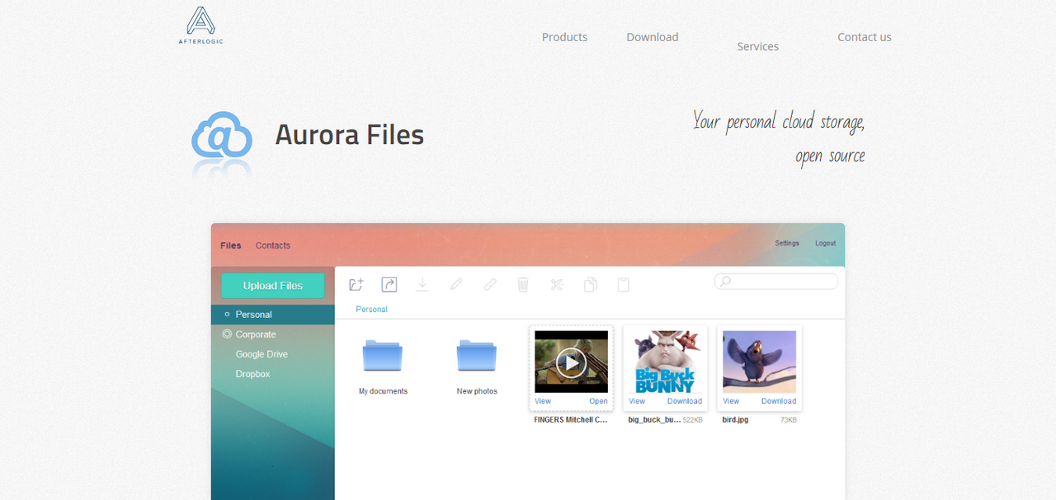1056x500 pixels.
Task: Click the search magnifier icon
Action: point(725,282)
